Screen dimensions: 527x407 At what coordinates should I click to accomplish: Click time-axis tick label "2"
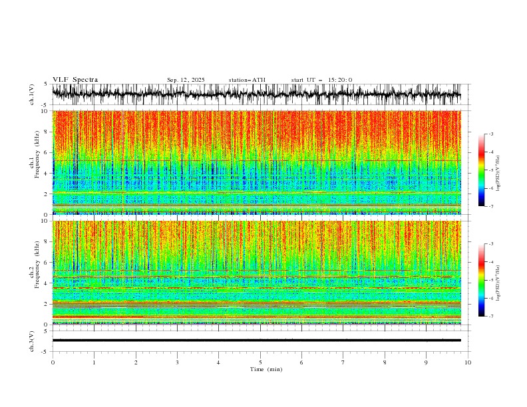click(136, 362)
